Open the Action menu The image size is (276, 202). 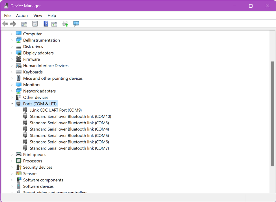pos(22,16)
